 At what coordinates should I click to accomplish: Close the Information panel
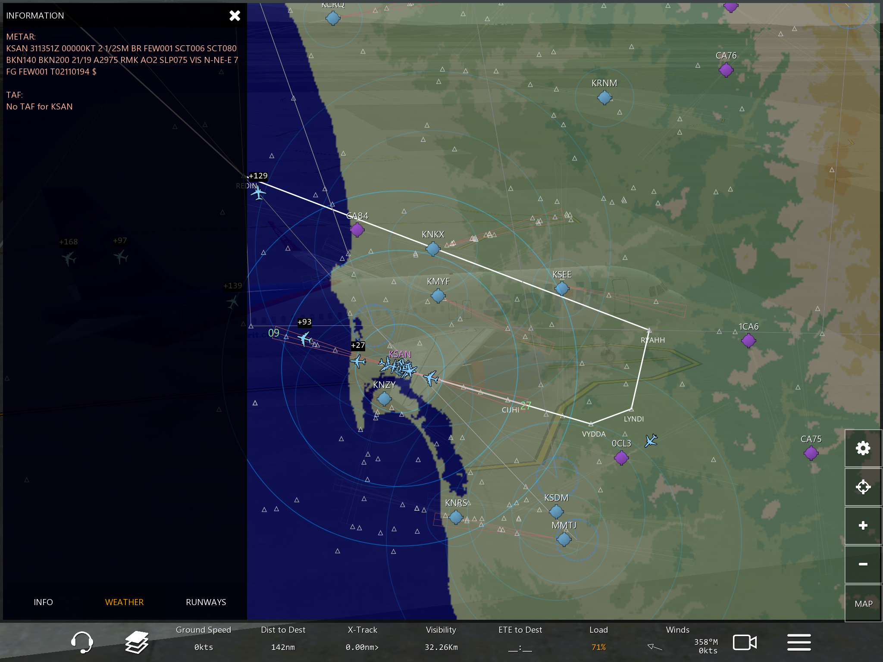pyautogui.click(x=235, y=16)
